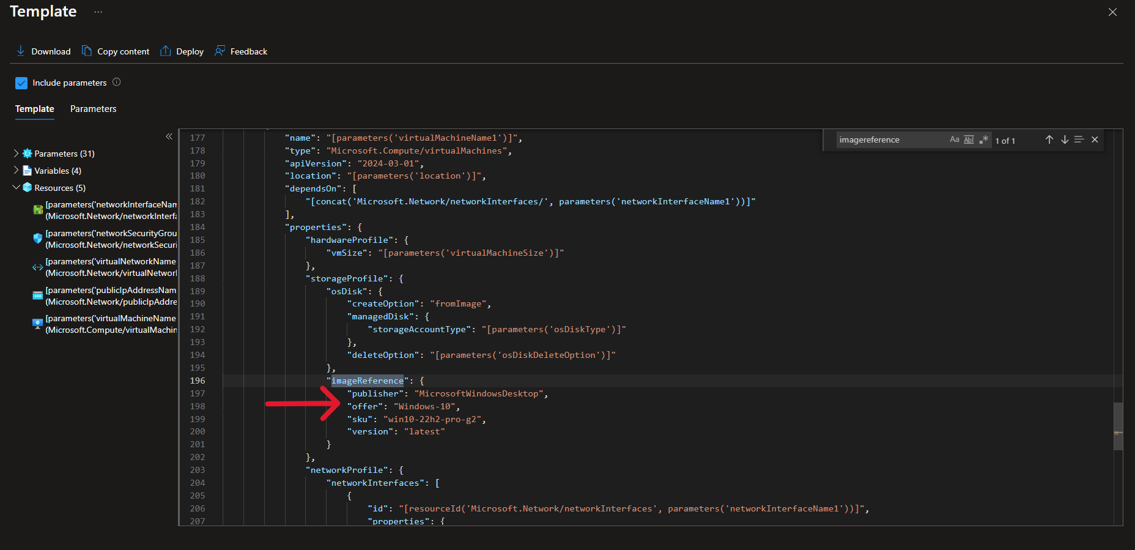Select the Template tab
This screenshot has height=550, width=1135.
pyautogui.click(x=34, y=109)
